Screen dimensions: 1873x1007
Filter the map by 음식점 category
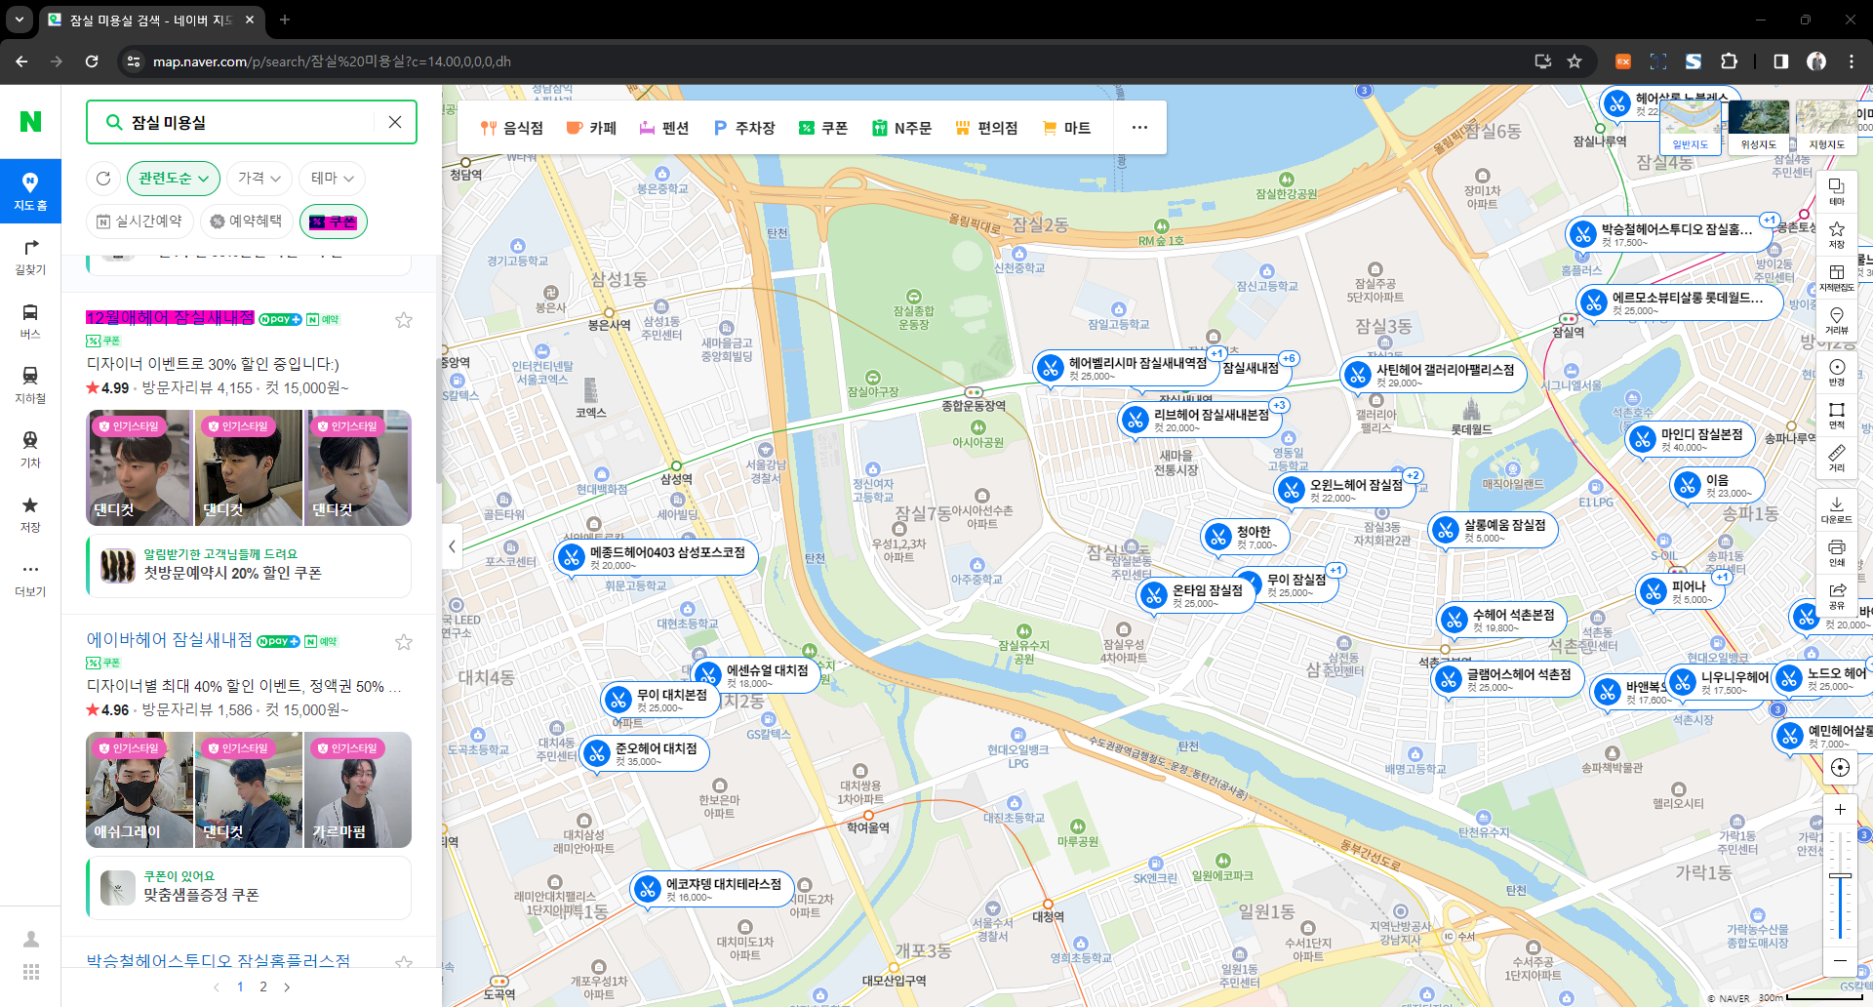[512, 128]
